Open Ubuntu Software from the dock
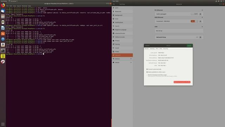Image resolution: width=225 pixels, height=127 pixels. pyautogui.click(x=3, y=34)
